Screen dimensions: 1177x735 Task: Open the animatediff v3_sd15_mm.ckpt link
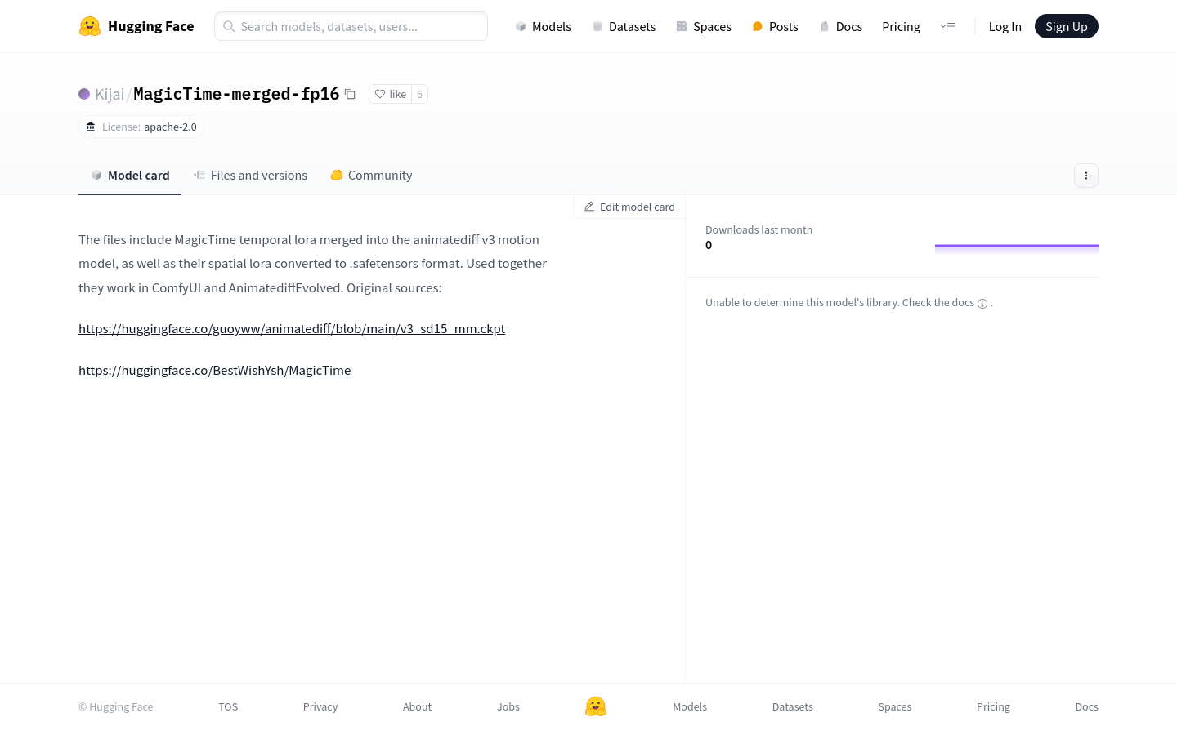pos(292,328)
